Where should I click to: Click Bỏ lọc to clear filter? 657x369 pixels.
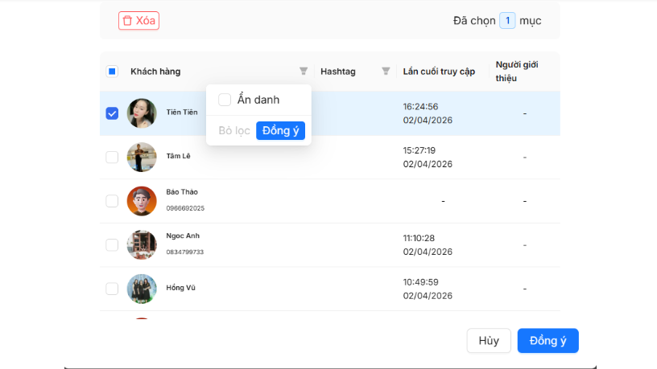[x=234, y=130]
